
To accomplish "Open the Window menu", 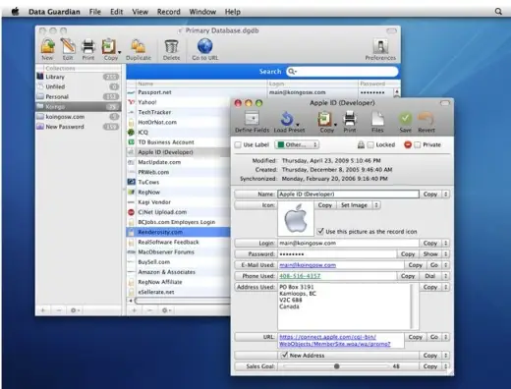I will (x=202, y=12).
